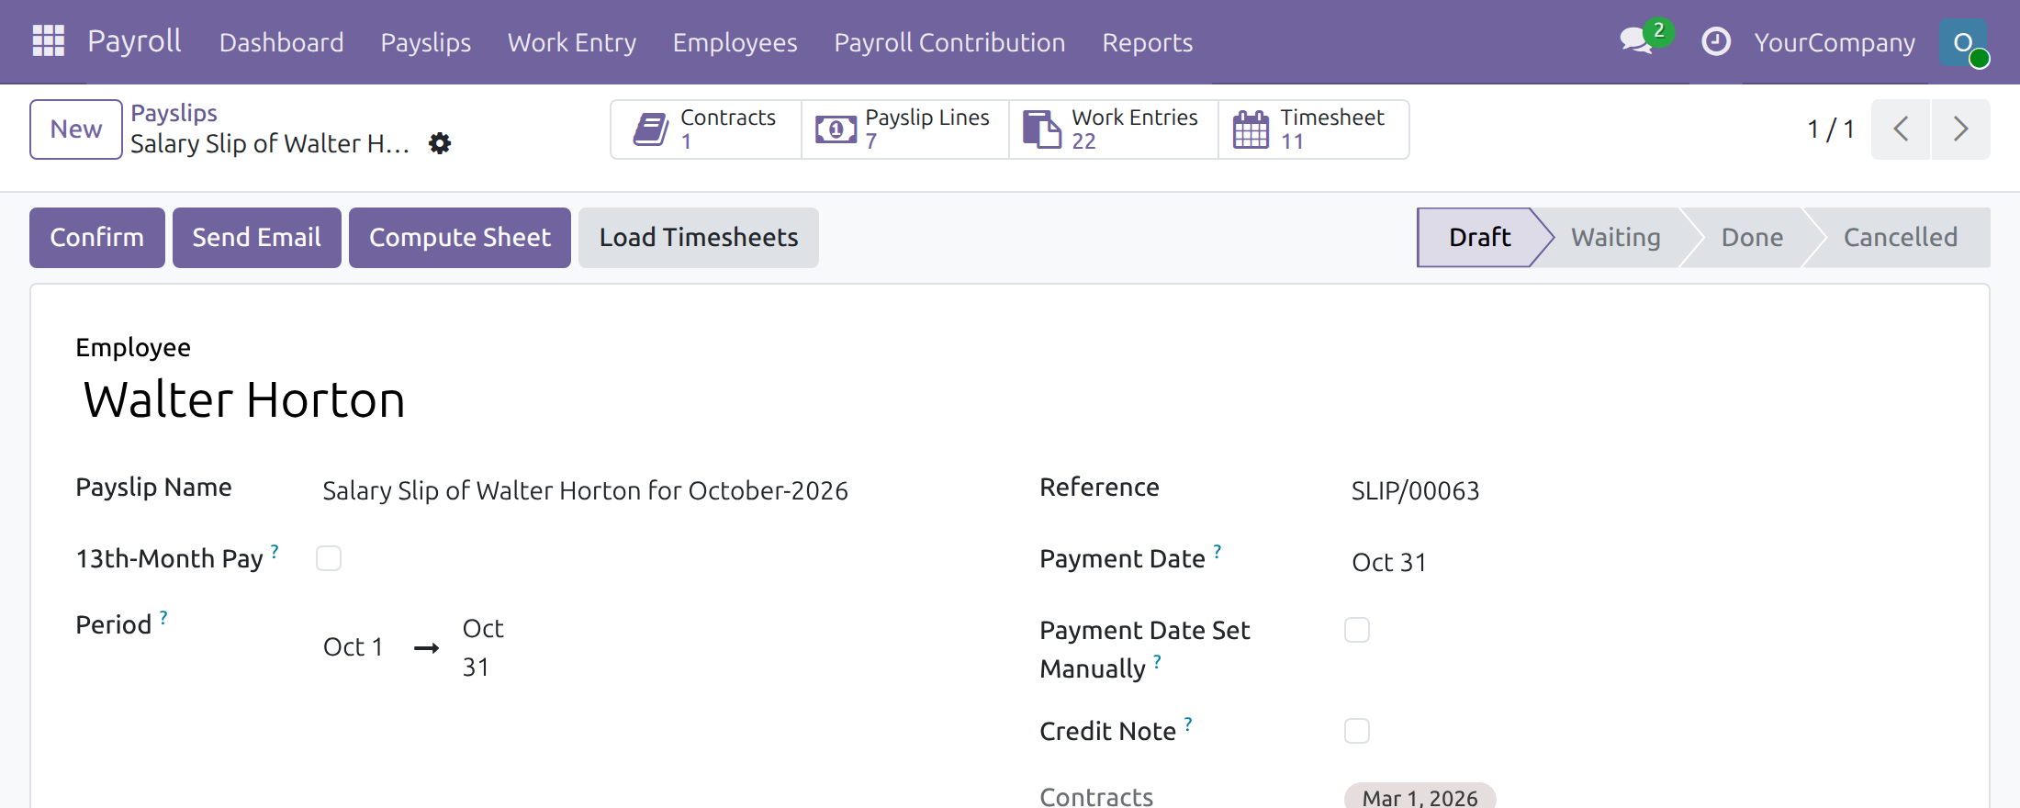
Task: Open the activities clock icon
Action: (1715, 41)
